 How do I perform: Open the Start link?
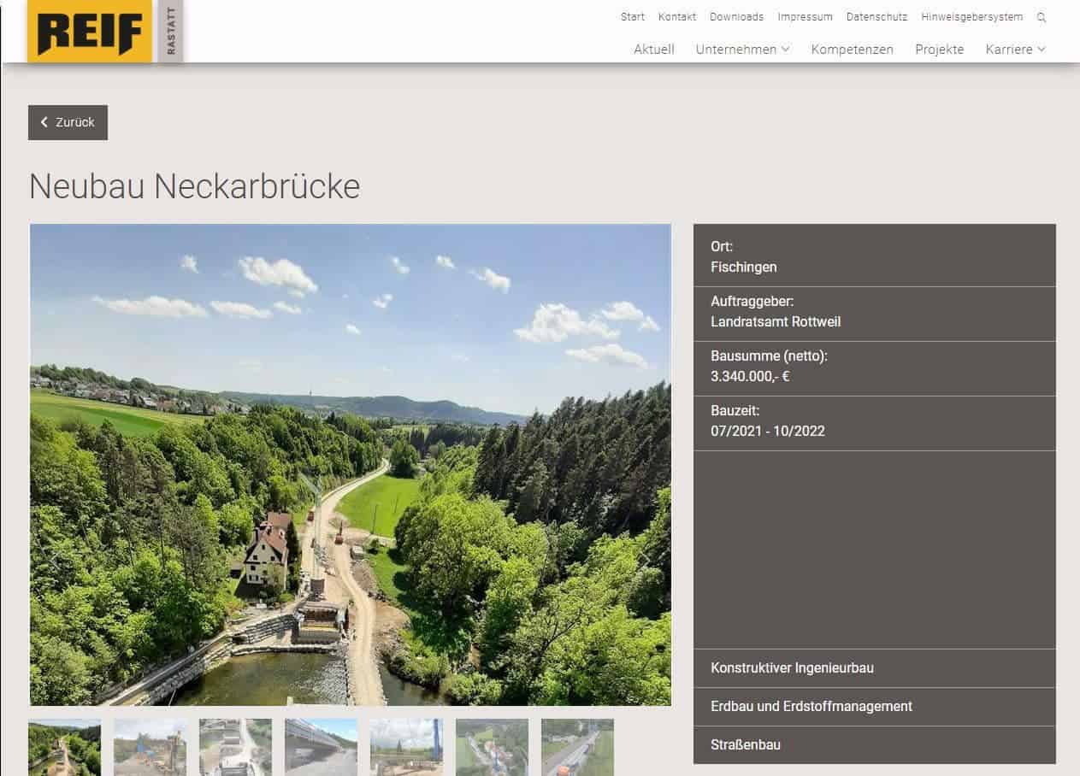(x=632, y=17)
